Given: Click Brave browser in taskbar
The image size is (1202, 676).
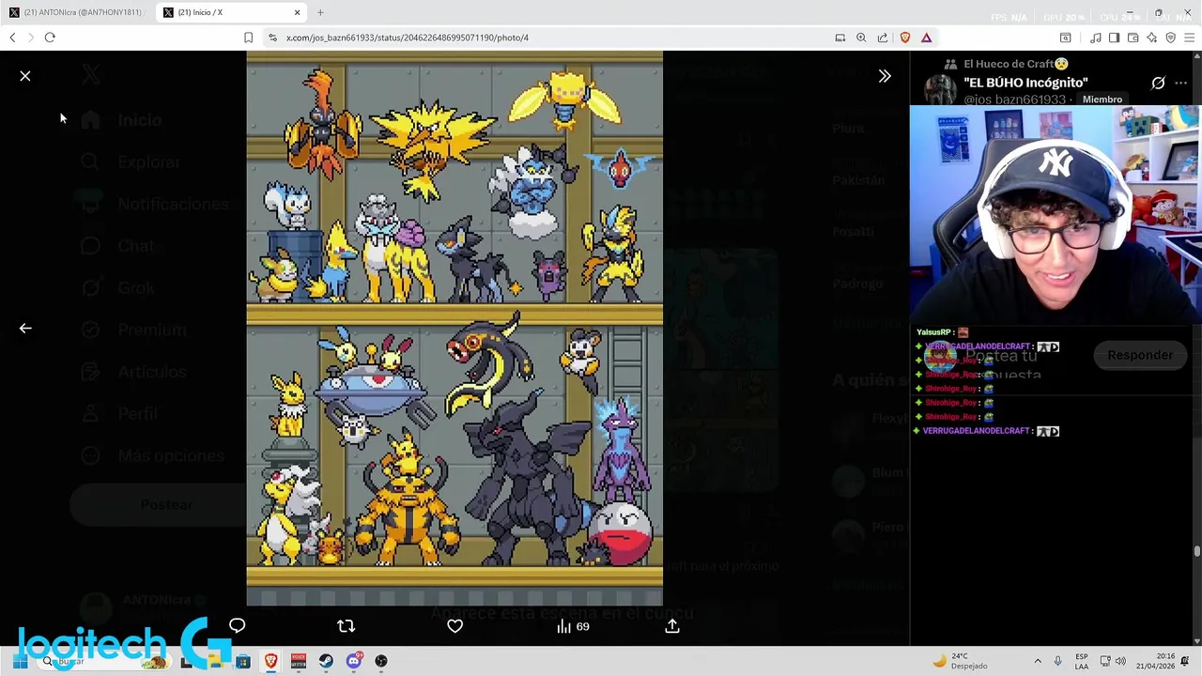Looking at the screenshot, I should 271,661.
